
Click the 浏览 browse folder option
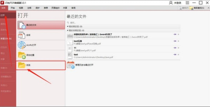41,65
